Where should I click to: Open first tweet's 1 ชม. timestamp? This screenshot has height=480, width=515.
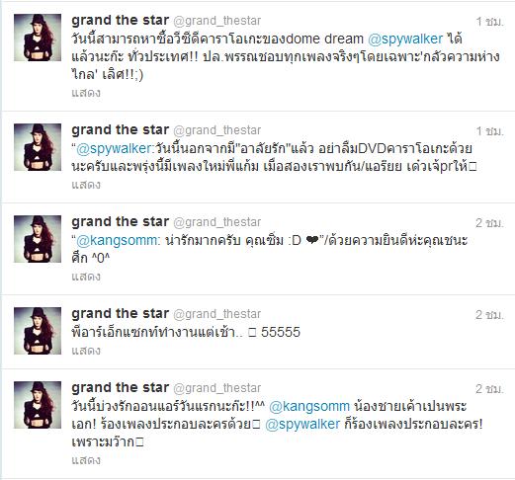490,22
